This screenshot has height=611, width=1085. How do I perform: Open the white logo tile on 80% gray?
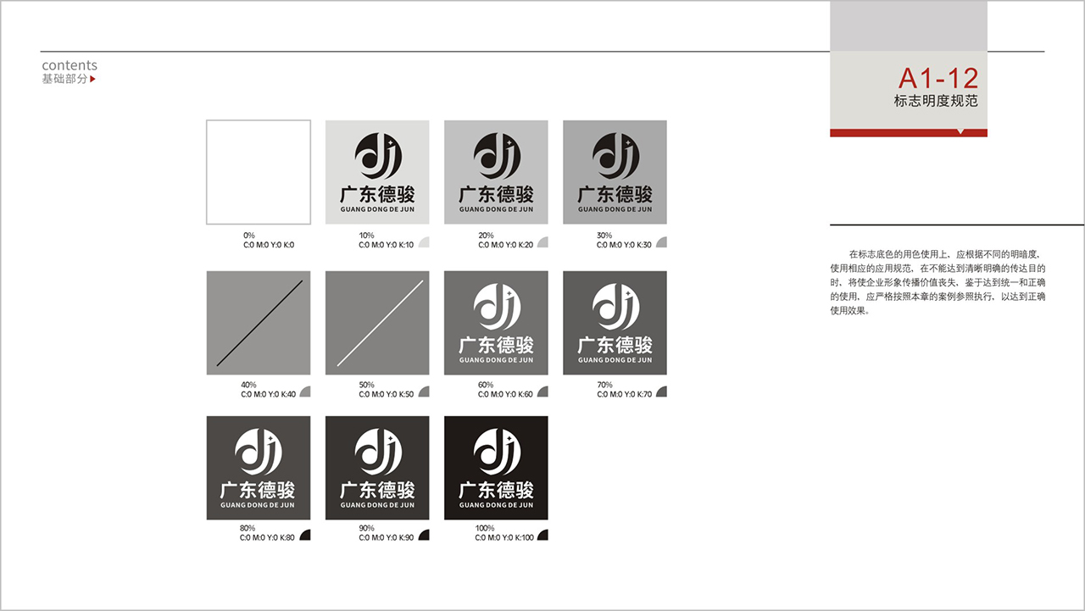click(259, 468)
